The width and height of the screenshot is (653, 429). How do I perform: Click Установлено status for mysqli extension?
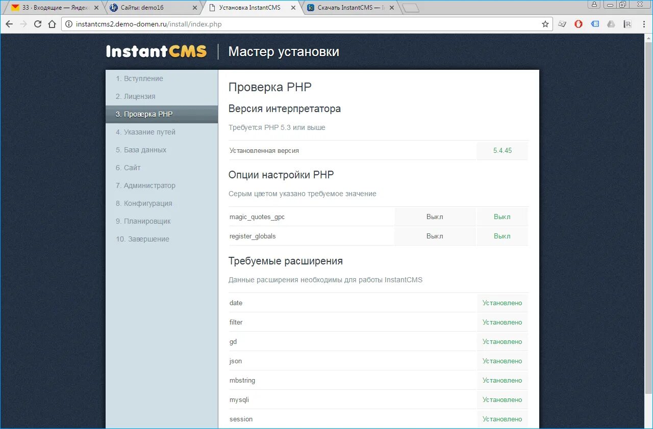coord(503,399)
